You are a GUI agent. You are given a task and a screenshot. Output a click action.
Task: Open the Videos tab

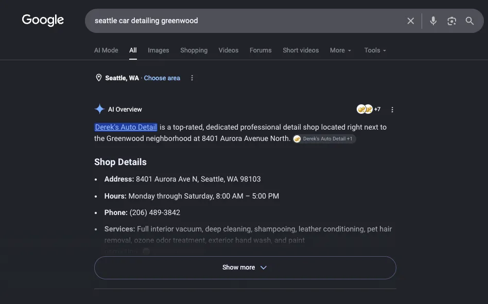[x=229, y=50]
